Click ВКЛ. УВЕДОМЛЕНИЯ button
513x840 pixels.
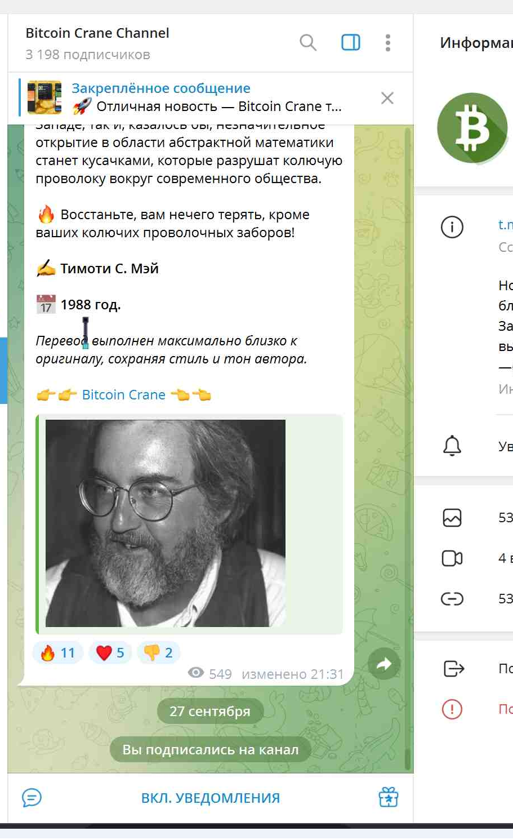point(211,798)
